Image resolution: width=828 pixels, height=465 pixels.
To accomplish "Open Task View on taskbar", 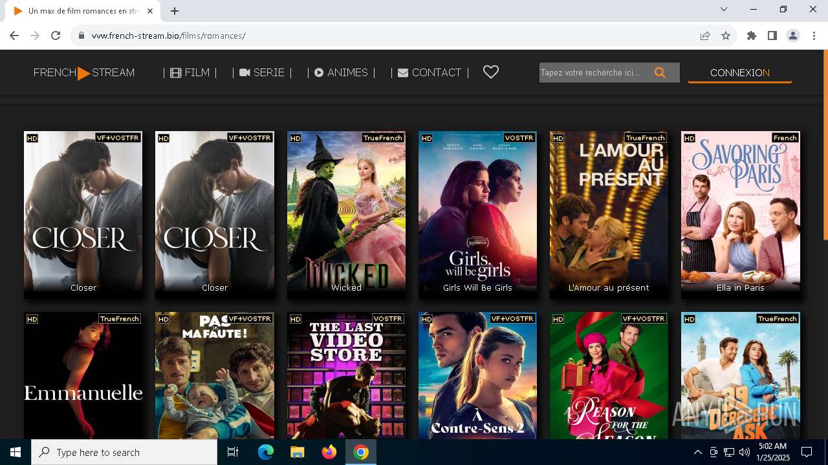I will [233, 452].
